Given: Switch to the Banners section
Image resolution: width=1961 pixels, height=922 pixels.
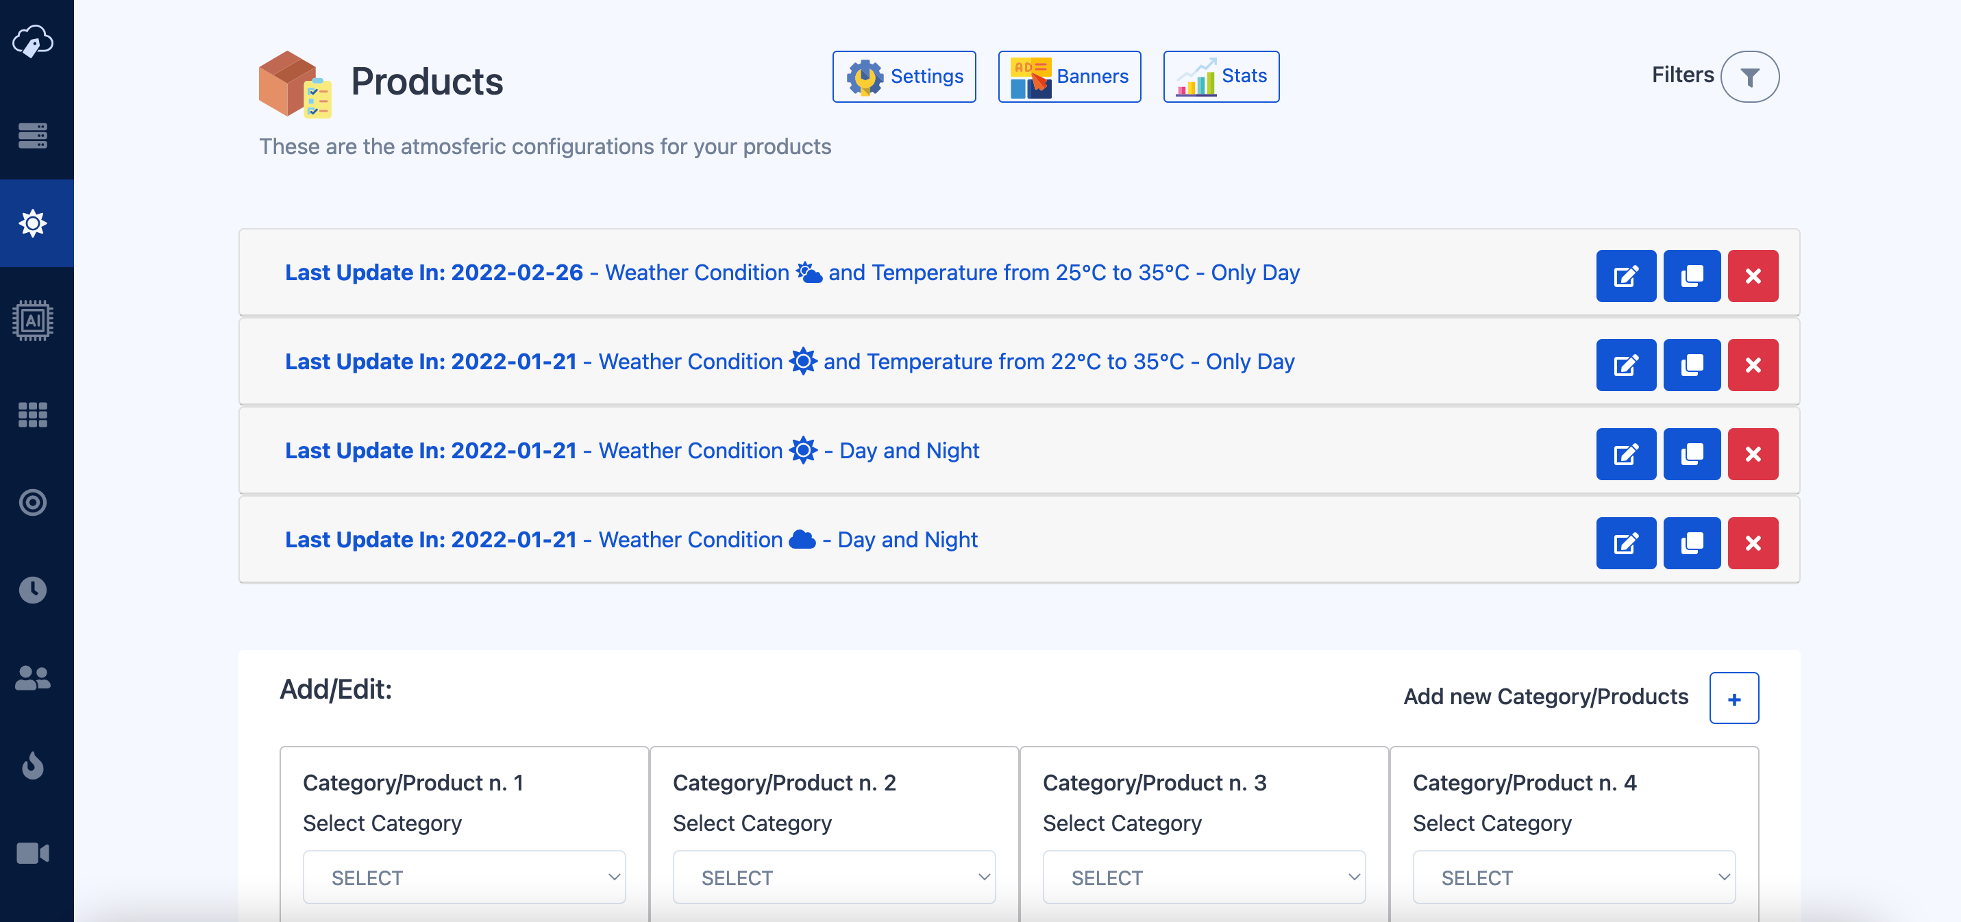Looking at the screenshot, I should tap(1069, 76).
